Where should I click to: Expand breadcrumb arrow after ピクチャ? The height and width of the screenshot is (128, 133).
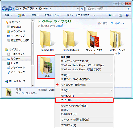click(50, 9)
